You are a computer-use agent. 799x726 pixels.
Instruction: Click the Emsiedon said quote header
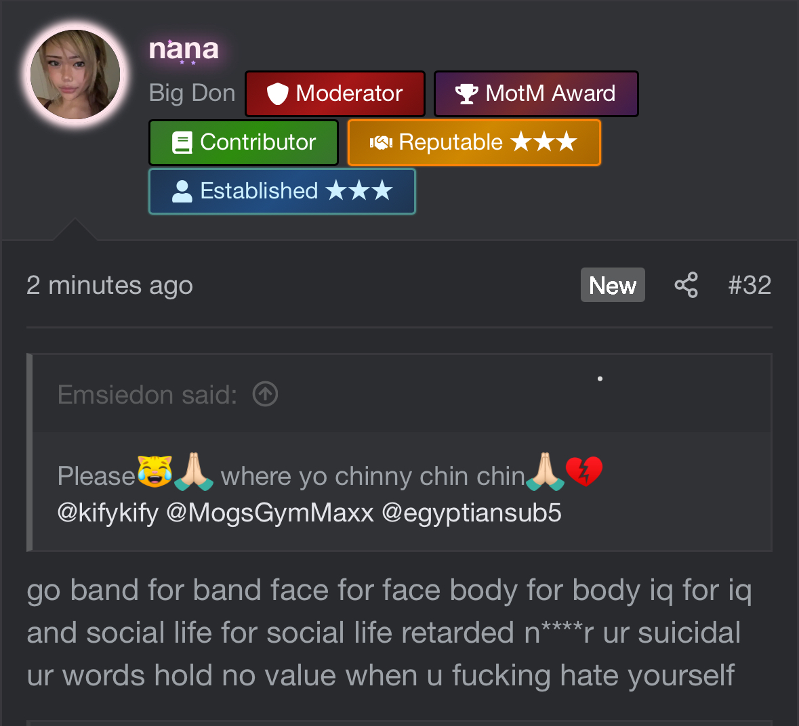(147, 394)
